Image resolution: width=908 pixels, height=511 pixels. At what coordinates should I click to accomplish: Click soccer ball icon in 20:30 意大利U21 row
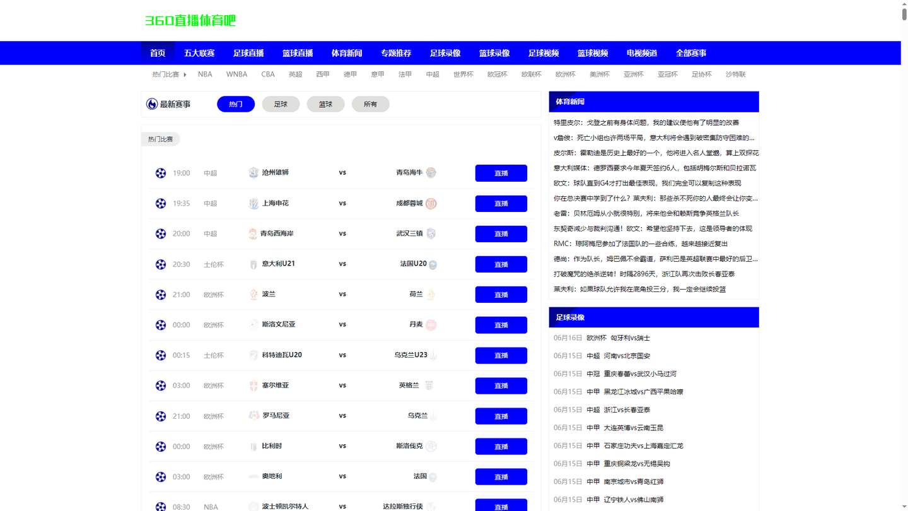[161, 264]
